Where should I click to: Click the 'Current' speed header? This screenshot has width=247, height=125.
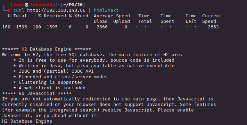pyautogui.click(x=212, y=16)
